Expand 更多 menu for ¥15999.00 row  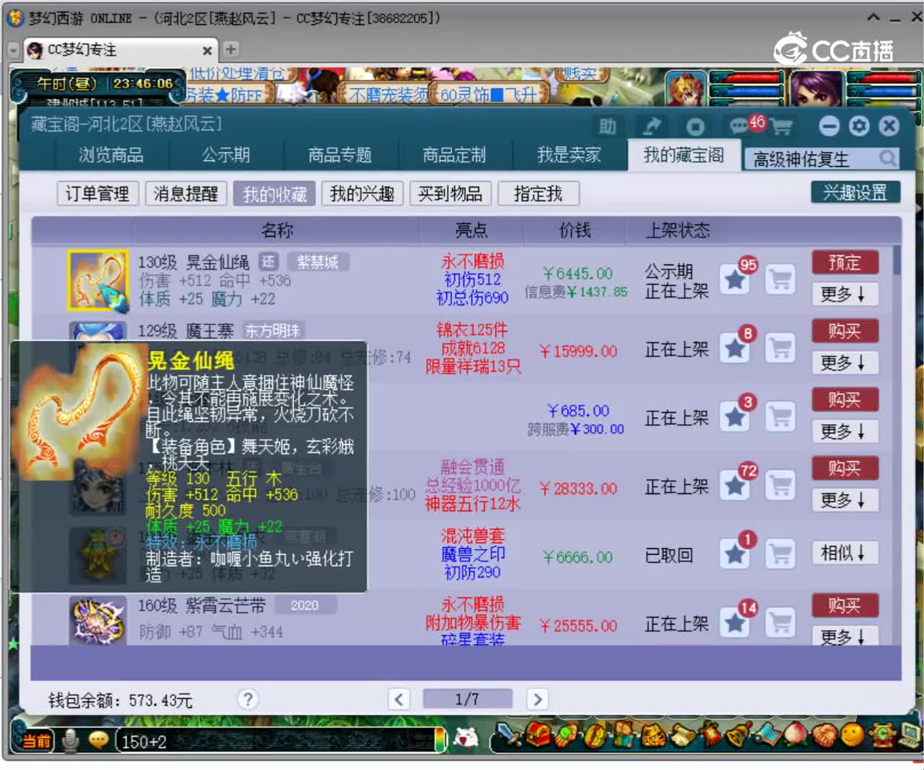click(x=845, y=363)
